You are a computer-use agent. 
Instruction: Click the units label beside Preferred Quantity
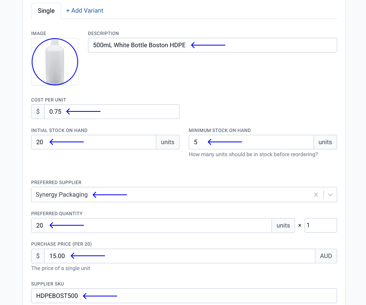[283, 225]
